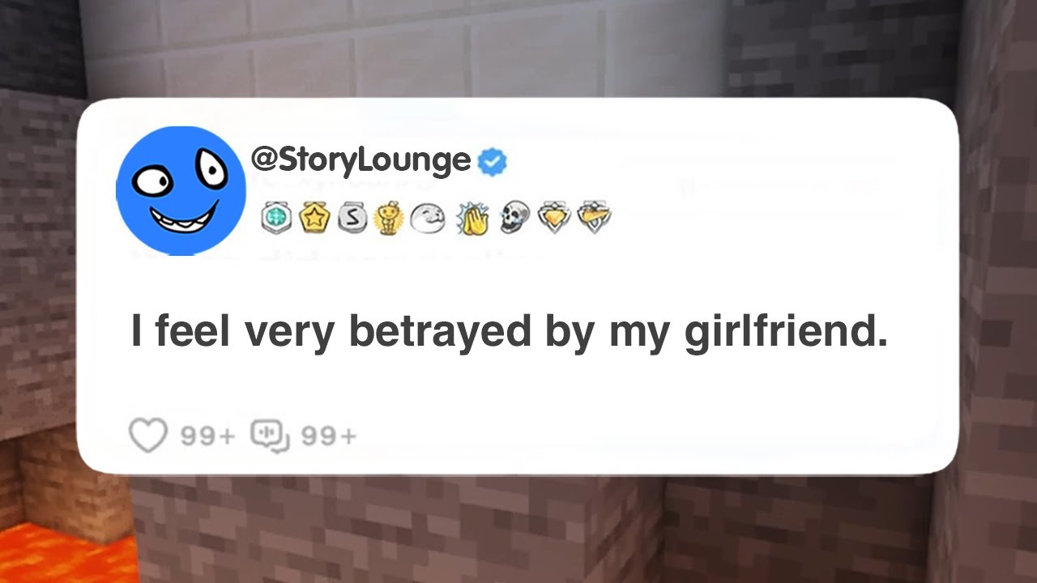Click the blue verified checkmark badge
The height and width of the screenshot is (583, 1037).
tap(492, 161)
